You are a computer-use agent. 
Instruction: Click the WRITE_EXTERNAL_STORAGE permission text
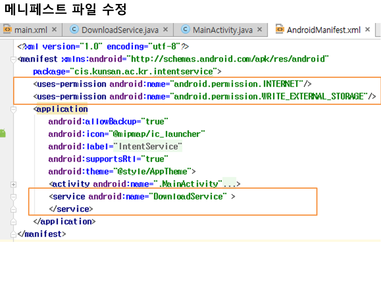[314, 97]
